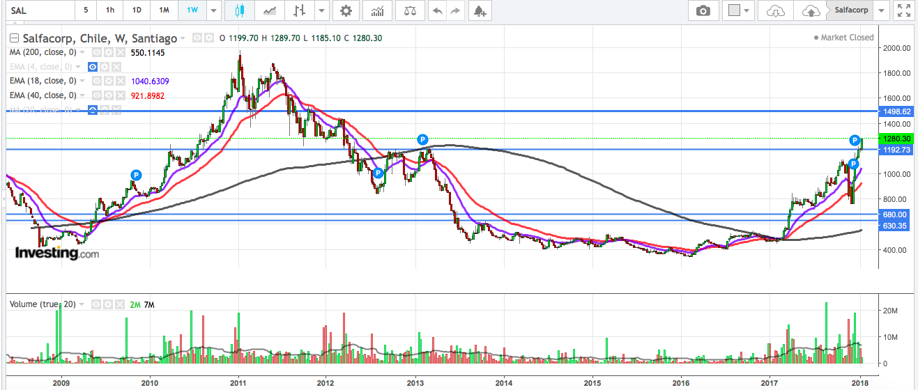Screen dimensions: 918x390
Task: Hide the MA (200) indicator line
Action: tap(97, 52)
